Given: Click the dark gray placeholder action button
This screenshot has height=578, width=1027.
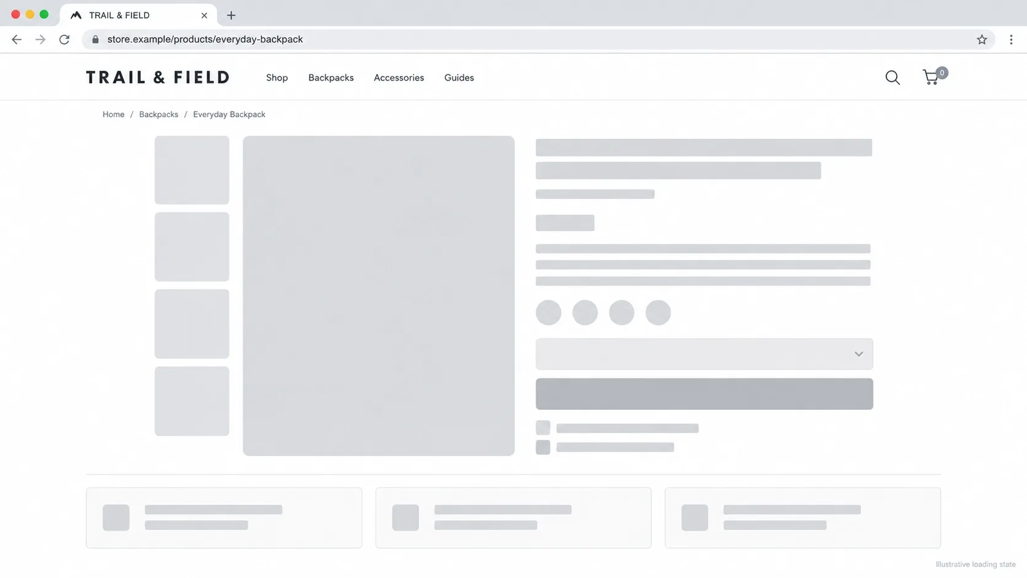Looking at the screenshot, I should coord(704,394).
